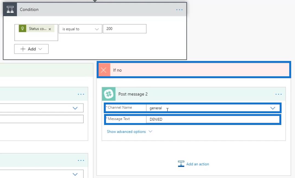Click the green Status code token icon
Image resolution: width=295 pixels, height=178 pixels.
point(22,28)
